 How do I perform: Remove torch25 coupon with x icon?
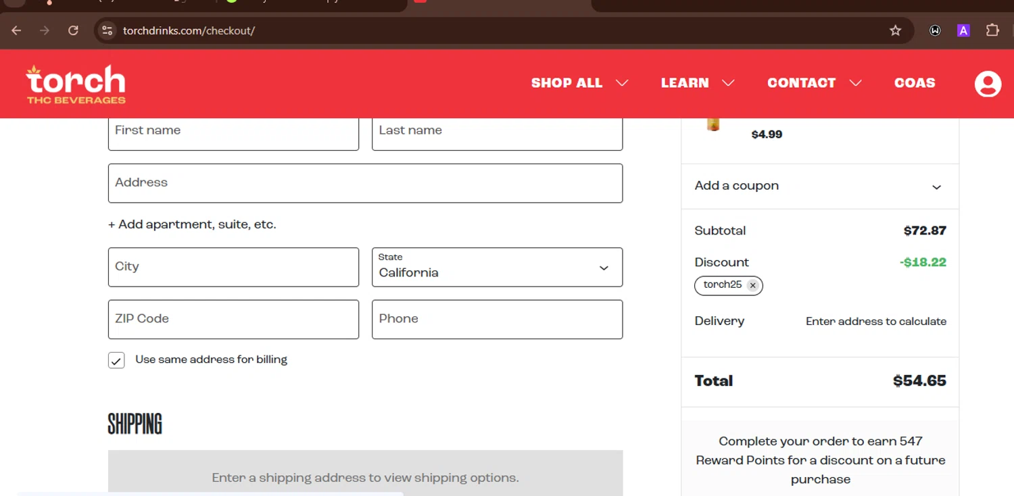[752, 285]
